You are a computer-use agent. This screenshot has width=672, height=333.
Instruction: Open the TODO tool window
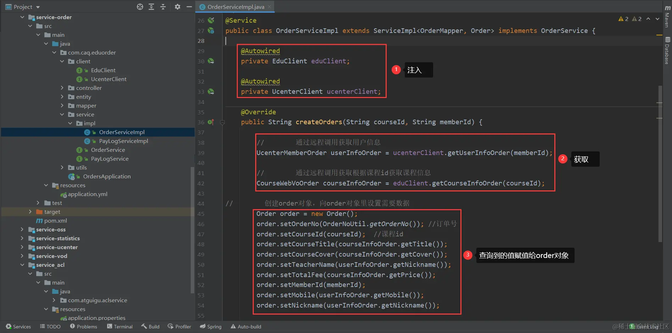(50, 326)
